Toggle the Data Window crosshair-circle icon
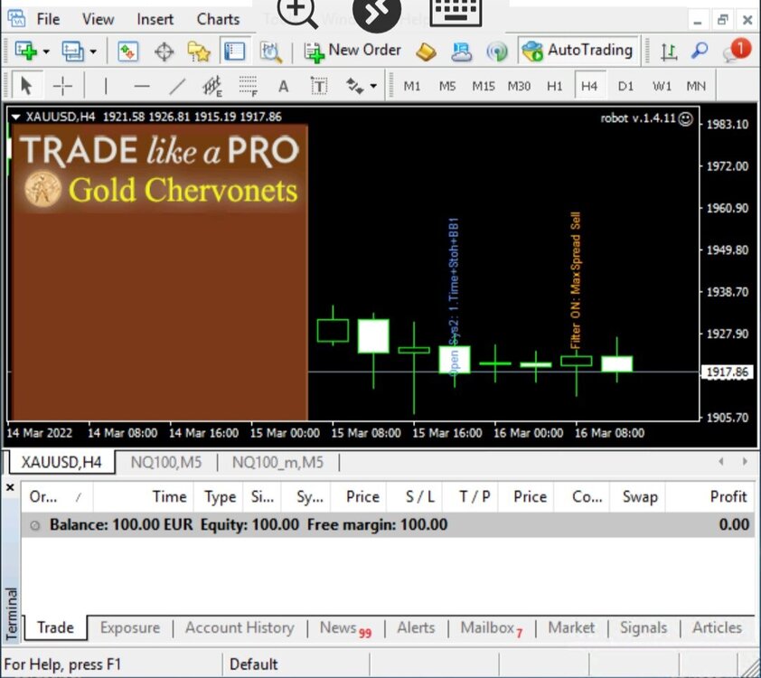Viewport: 761px width, 678px height. [x=164, y=52]
